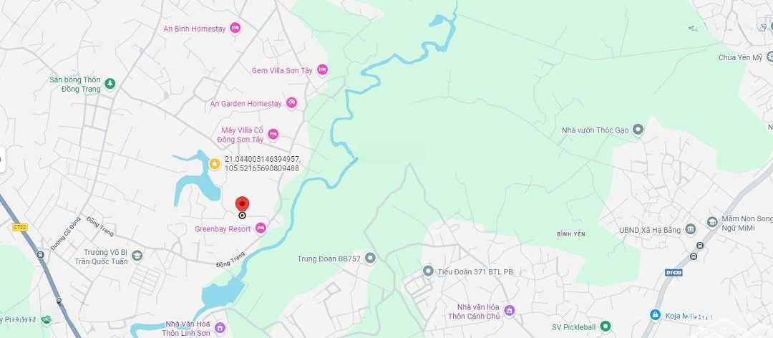This screenshot has height=338, width=773.
Task: Expand the collapsed side panel tab
Action: click(x=2, y=160)
